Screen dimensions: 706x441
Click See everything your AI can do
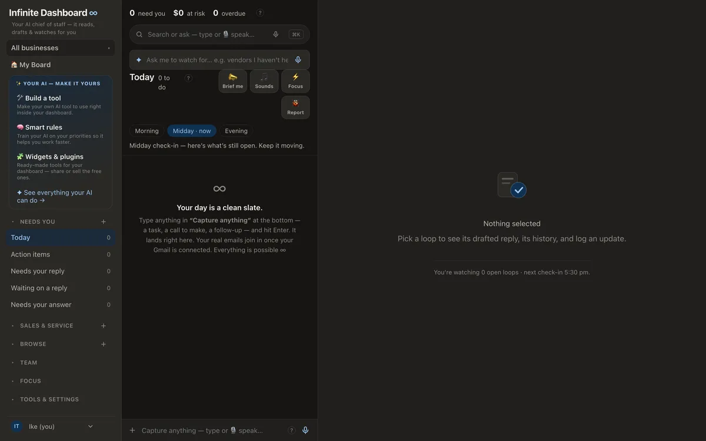(x=55, y=196)
